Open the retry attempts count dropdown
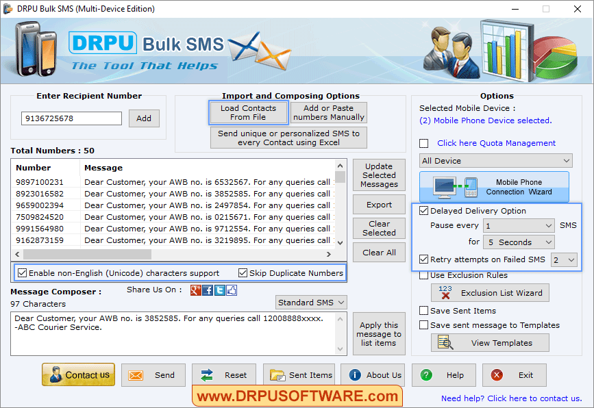The height and width of the screenshot is (408, 594). pyautogui.click(x=564, y=260)
